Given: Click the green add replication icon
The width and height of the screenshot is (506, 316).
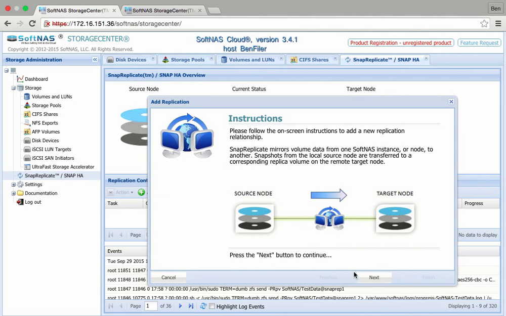Looking at the screenshot, I should tap(141, 192).
